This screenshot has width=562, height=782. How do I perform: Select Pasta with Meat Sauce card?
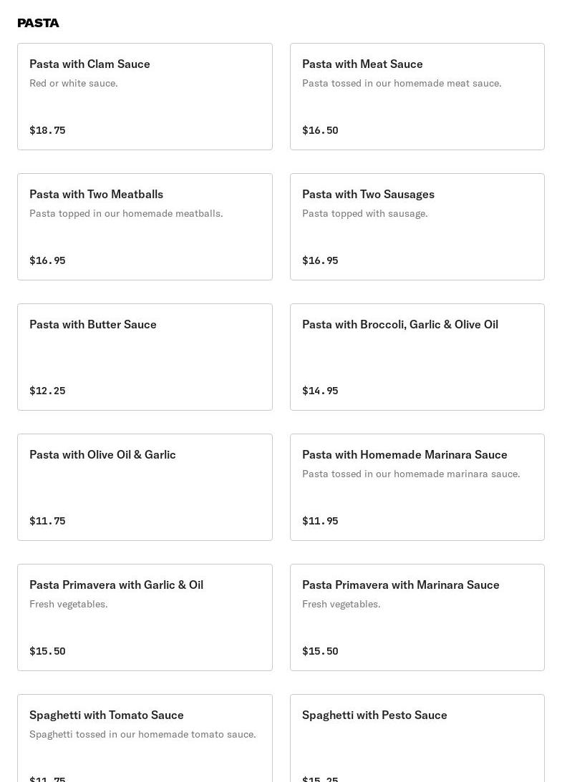[417, 97]
